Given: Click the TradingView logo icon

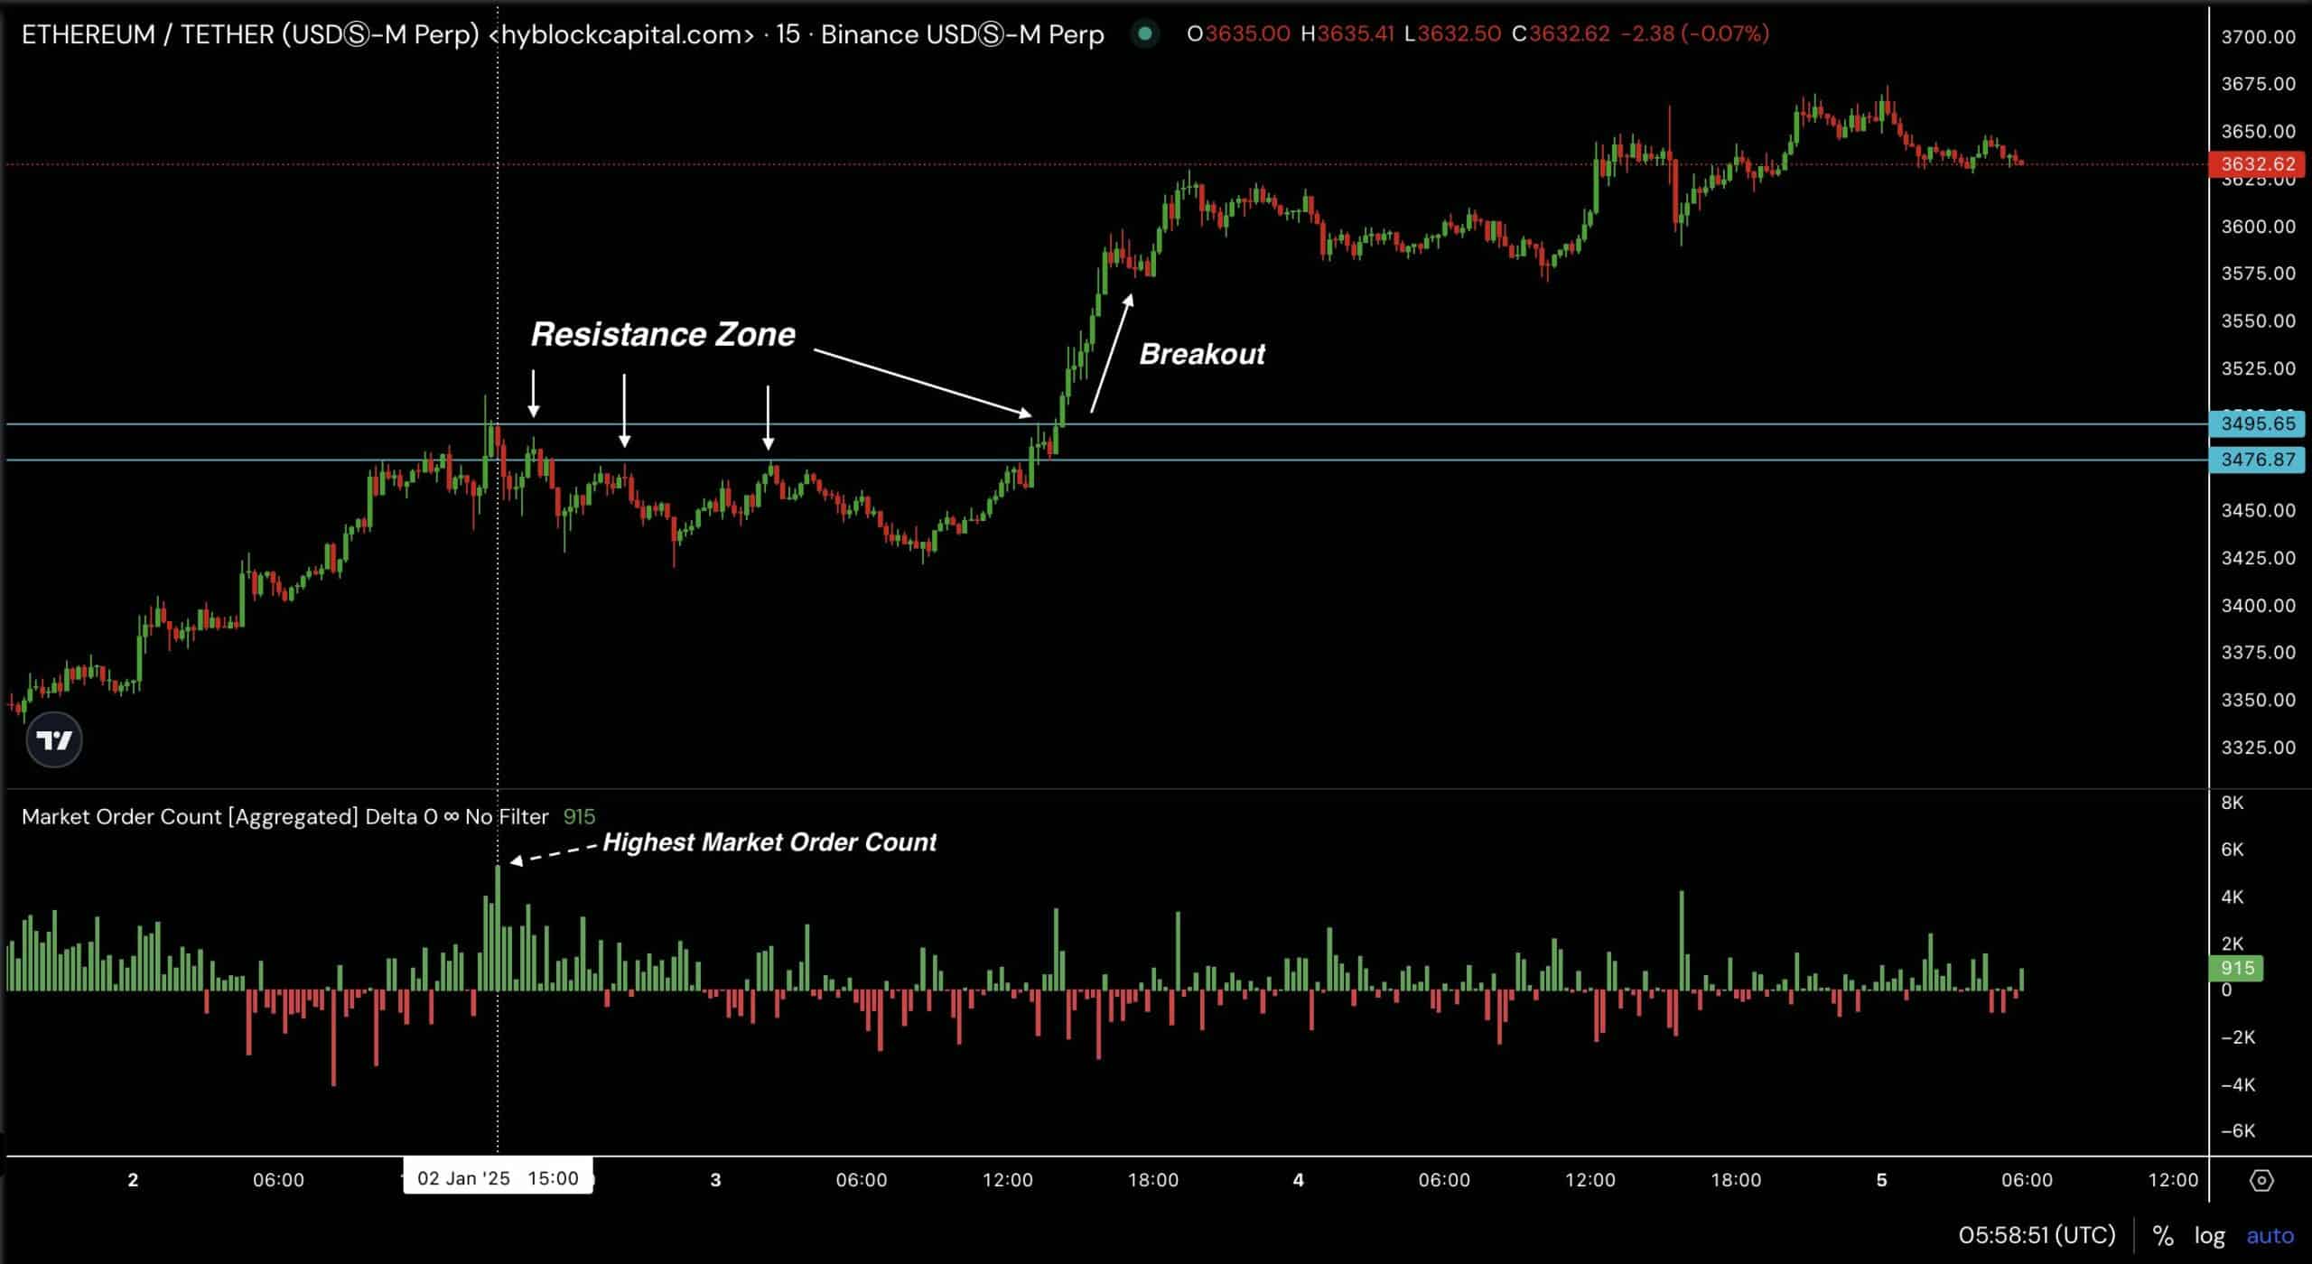Looking at the screenshot, I should point(54,740).
